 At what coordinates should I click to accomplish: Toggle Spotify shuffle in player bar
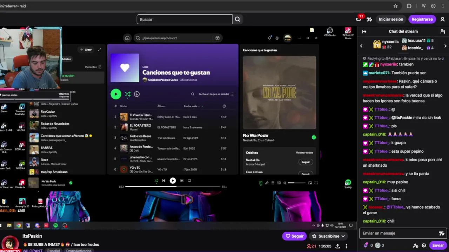pyautogui.click(x=156, y=181)
